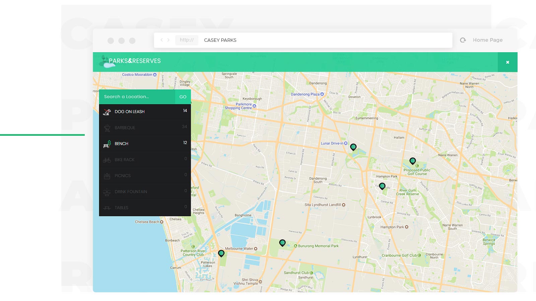Select the map pin at Proposed Public Golf Course
This screenshot has height=301, width=536.
413,161
